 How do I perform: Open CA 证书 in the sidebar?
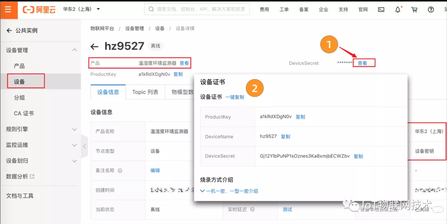click(x=24, y=113)
